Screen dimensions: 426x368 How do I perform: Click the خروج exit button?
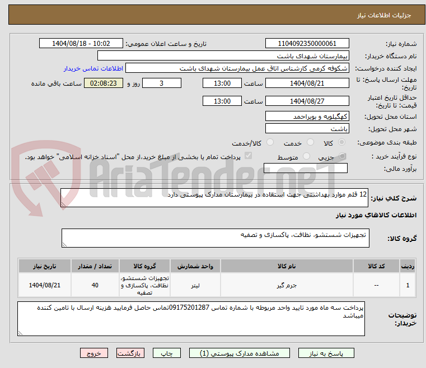tap(94, 353)
